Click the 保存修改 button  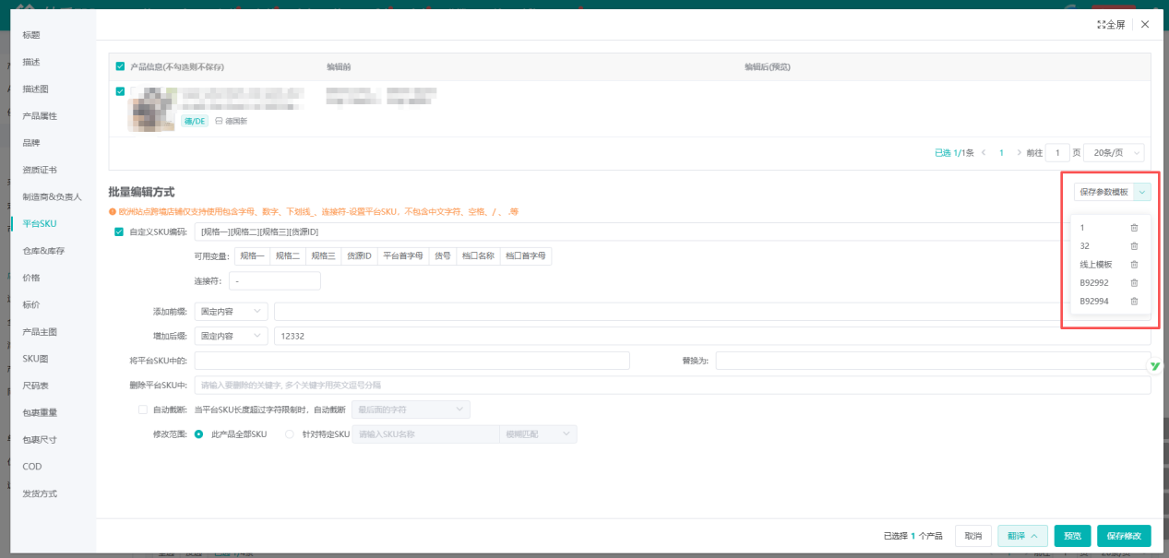[x=1124, y=536]
